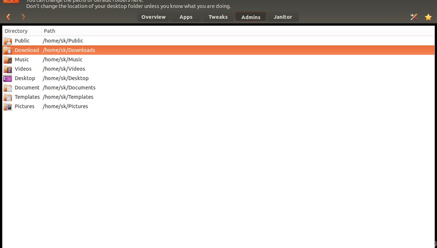Click the favorites star icon

428,17
